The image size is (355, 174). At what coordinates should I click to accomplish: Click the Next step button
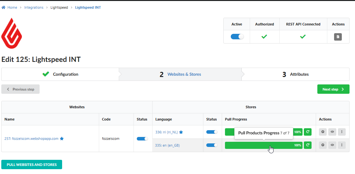333,89
